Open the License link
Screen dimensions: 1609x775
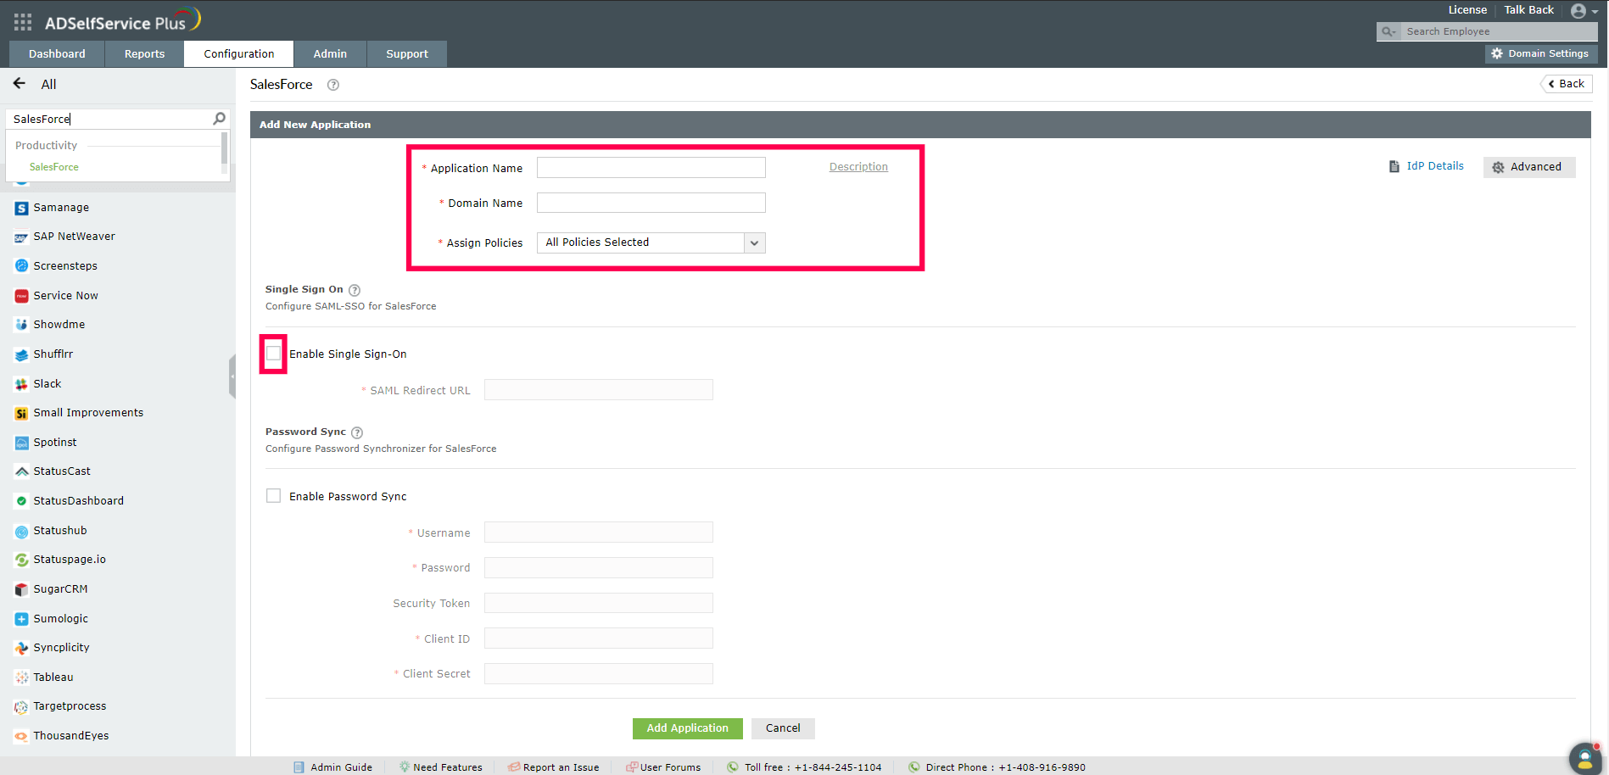click(x=1467, y=10)
